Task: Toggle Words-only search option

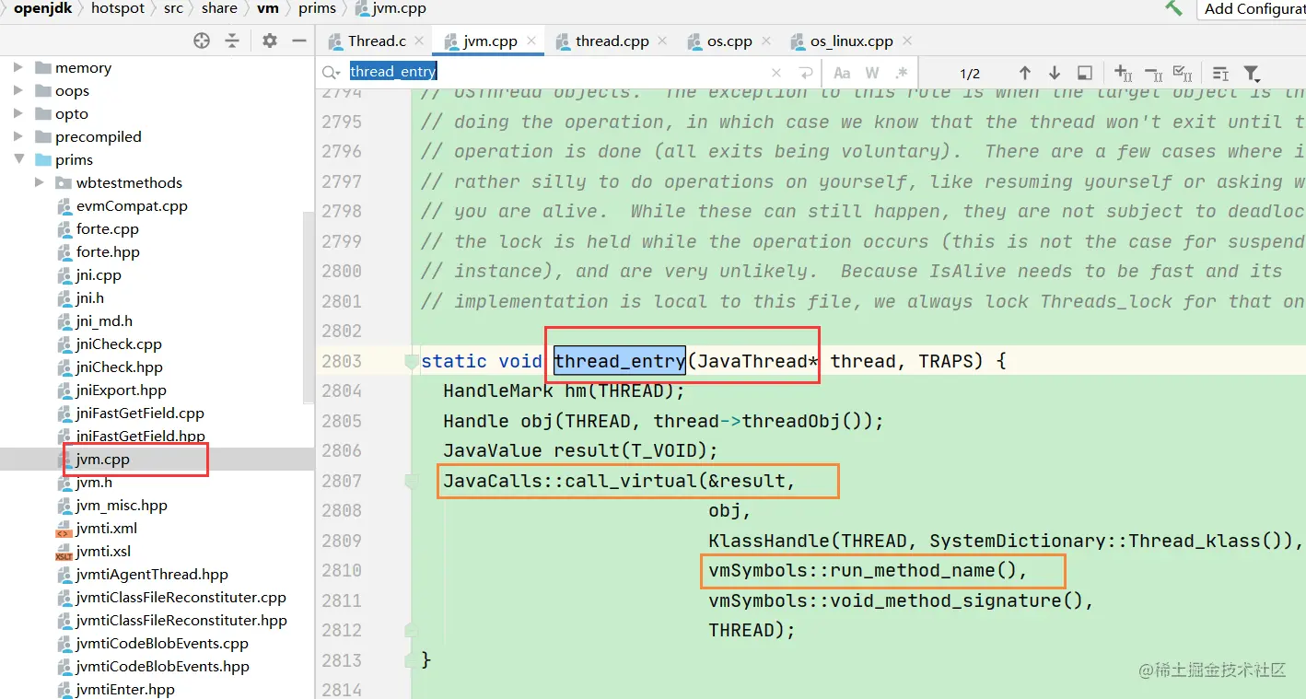Action: point(872,73)
